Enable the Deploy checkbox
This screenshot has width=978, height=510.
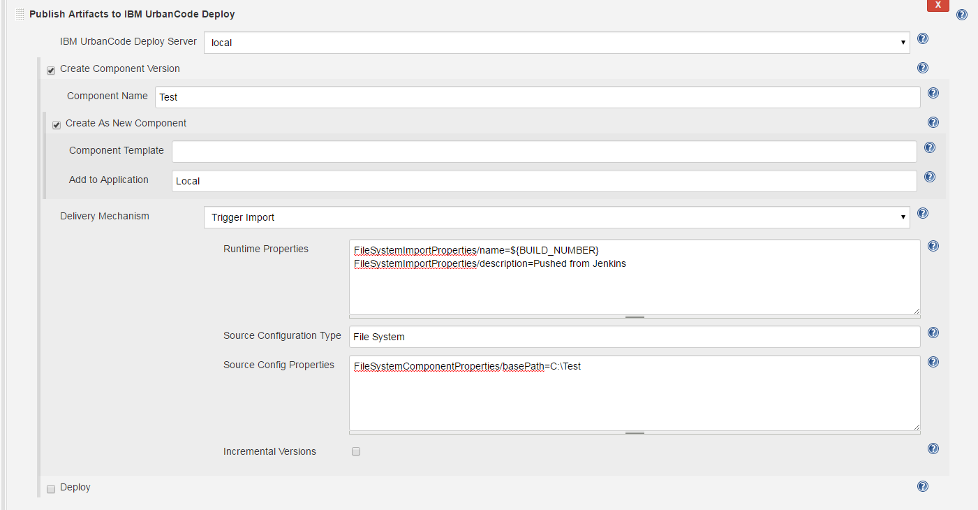point(51,489)
